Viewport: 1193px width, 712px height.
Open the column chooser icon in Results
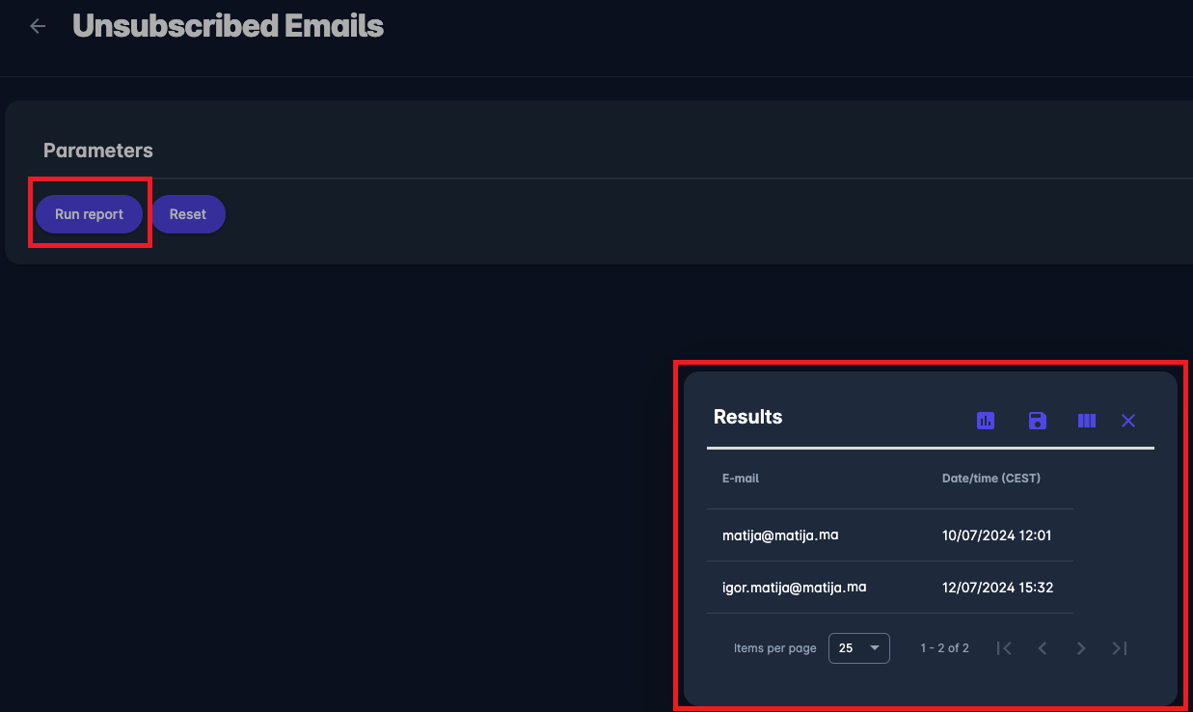coord(1087,421)
